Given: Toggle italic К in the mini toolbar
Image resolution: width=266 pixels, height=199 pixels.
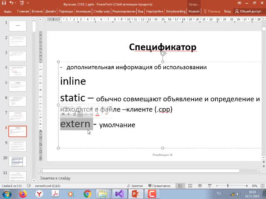Looking at the screenshot, I should click(69, 114).
